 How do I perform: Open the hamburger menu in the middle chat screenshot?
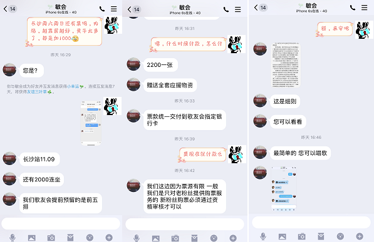(x=238, y=9)
